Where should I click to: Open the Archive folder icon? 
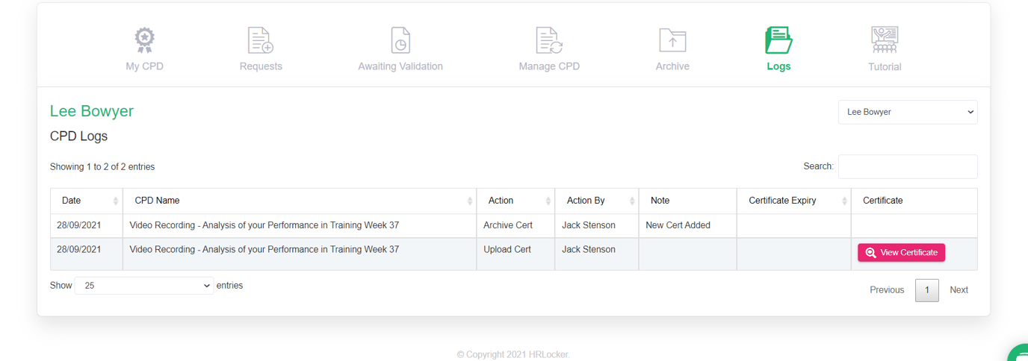[x=672, y=40]
